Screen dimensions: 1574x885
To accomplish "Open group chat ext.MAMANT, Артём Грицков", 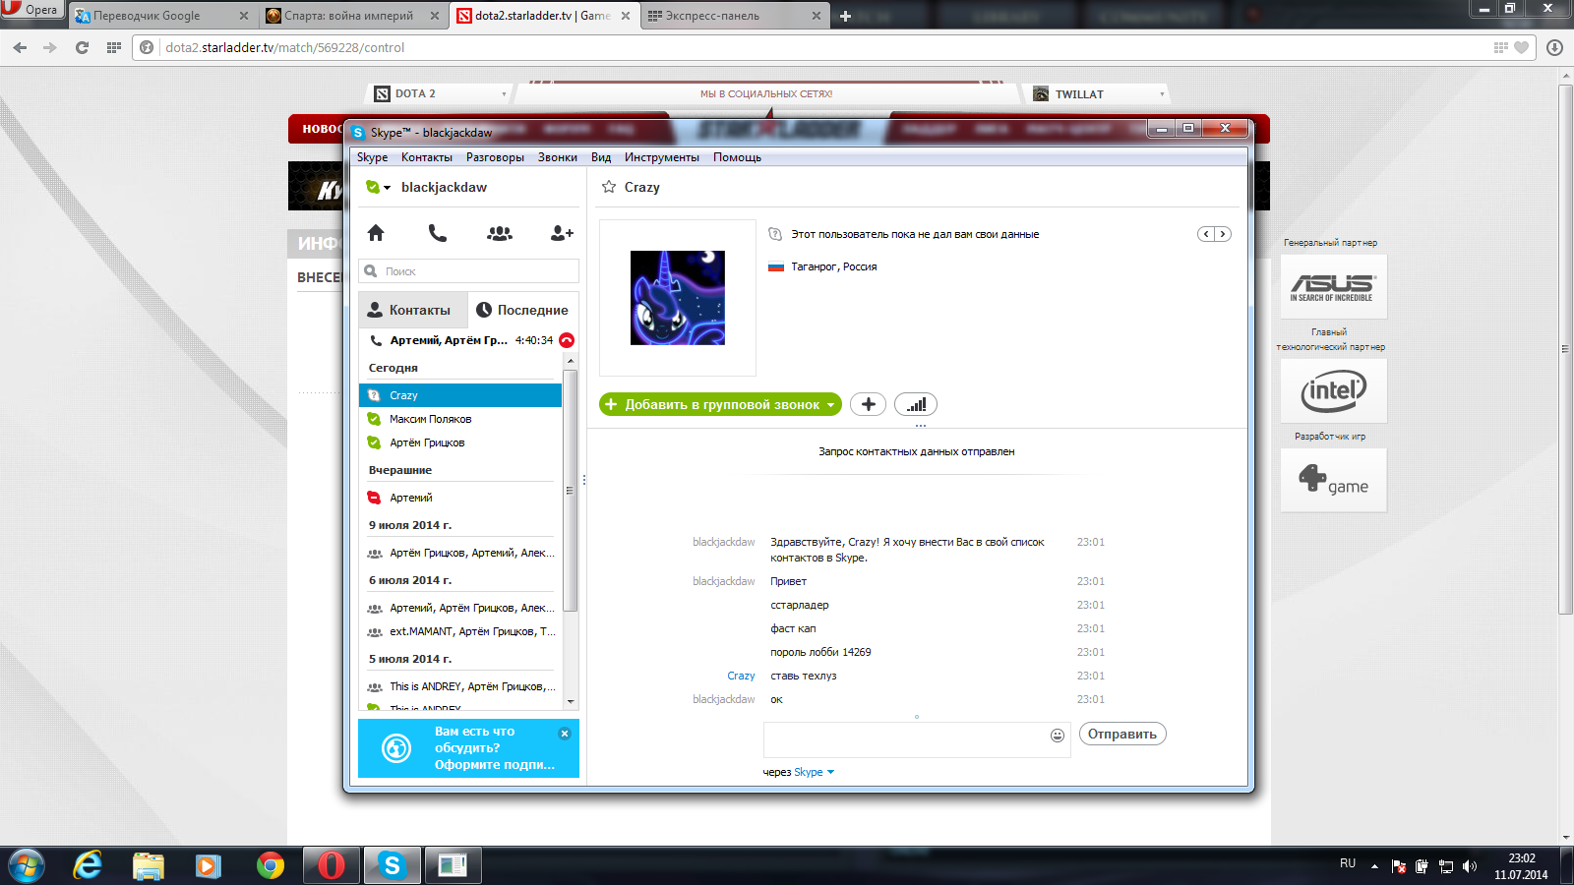I will click(460, 631).
